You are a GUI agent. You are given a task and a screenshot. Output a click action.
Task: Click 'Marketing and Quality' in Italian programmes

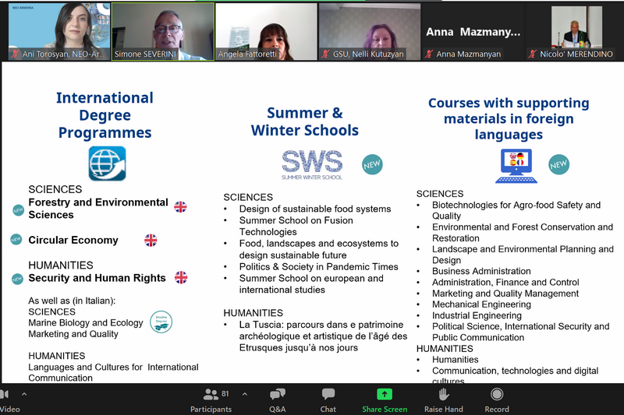coord(73,334)
